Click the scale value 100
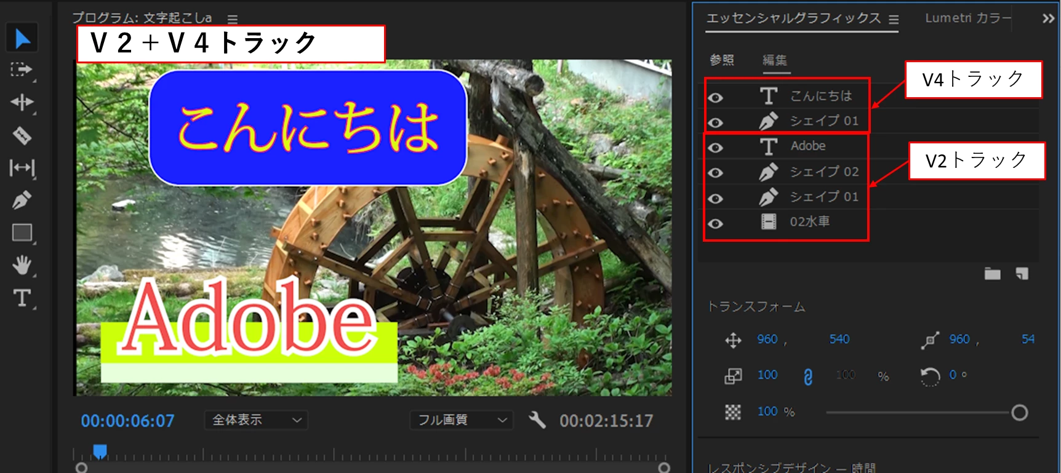Viewport: 1061px width, 473px height. coord(767,375)
